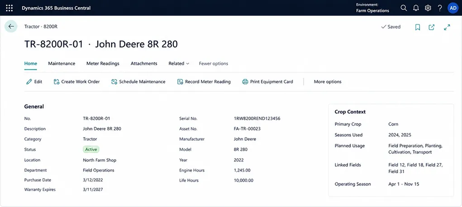Click the page title TR-8200R-01 · John Deere 8R 280
This screenshot has width=462, height=207.
(101, 44)
